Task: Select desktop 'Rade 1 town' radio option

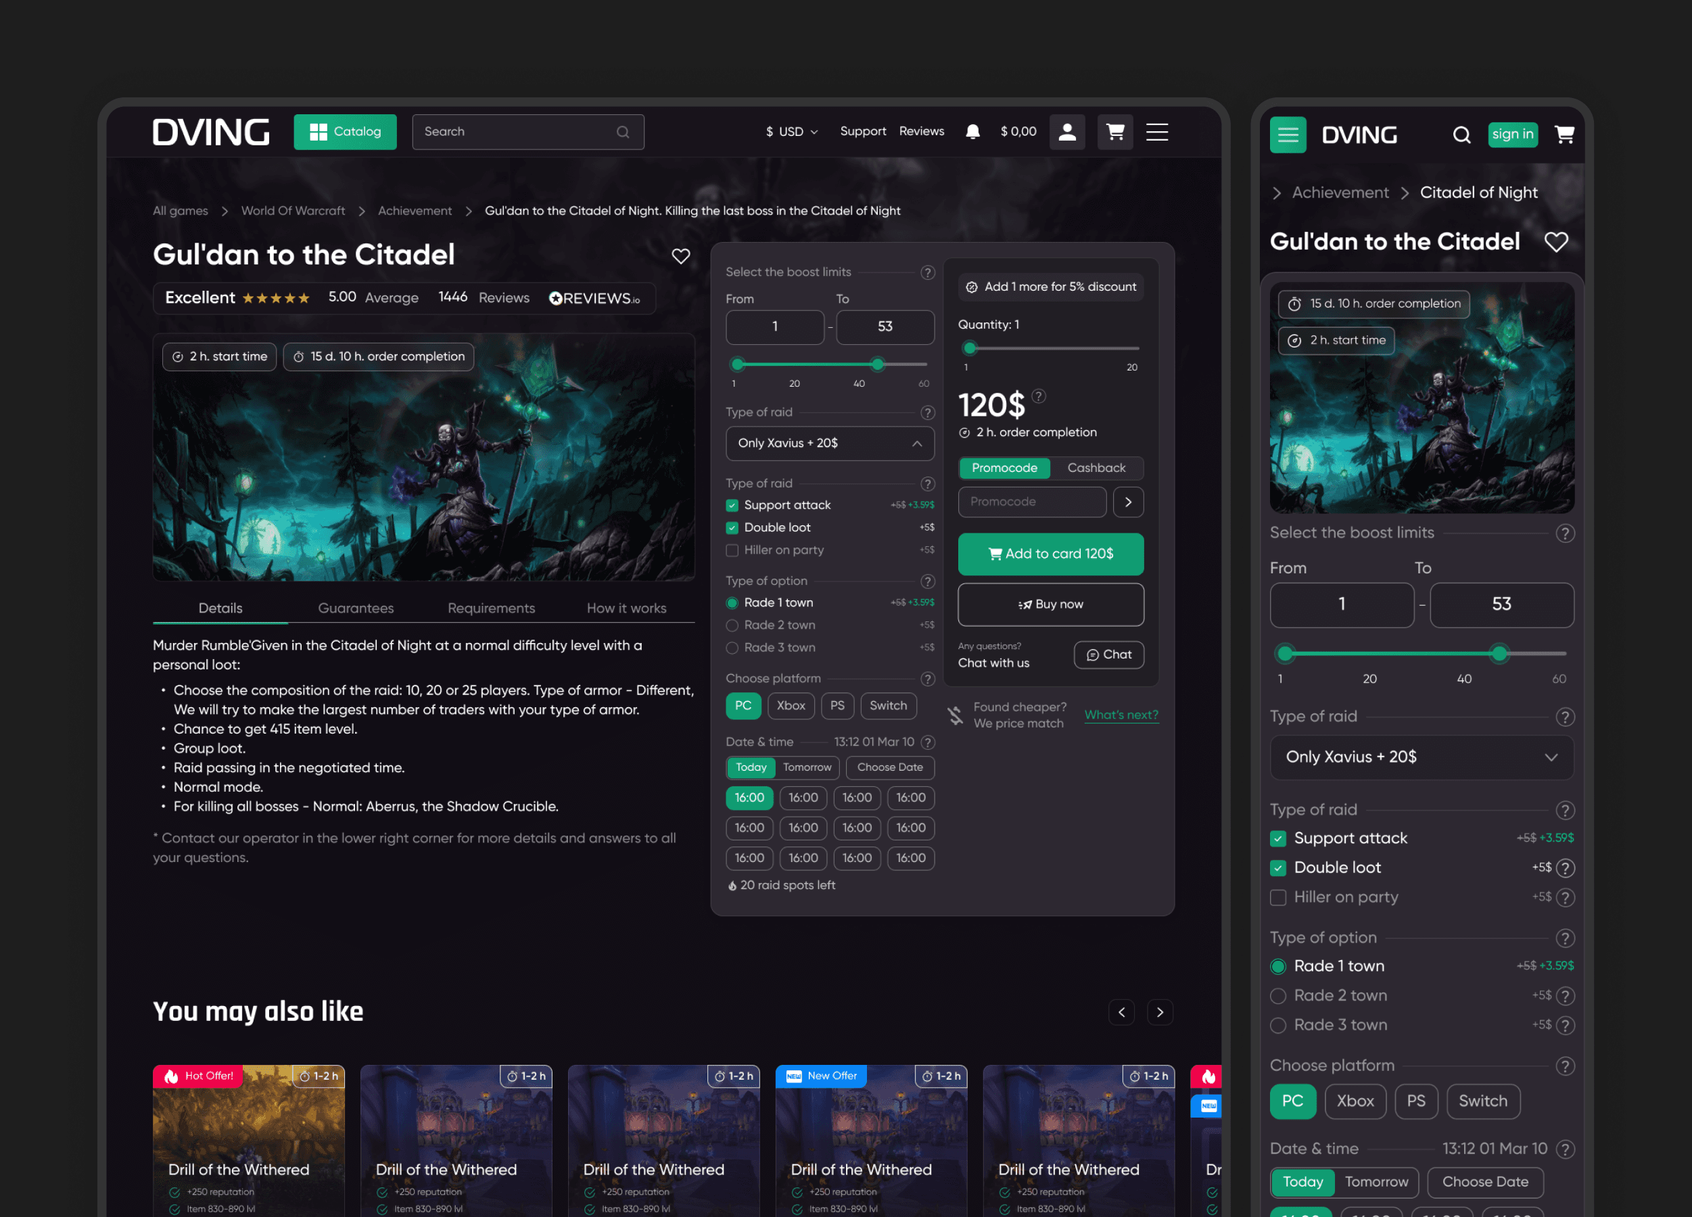Action: coord(732,602)
